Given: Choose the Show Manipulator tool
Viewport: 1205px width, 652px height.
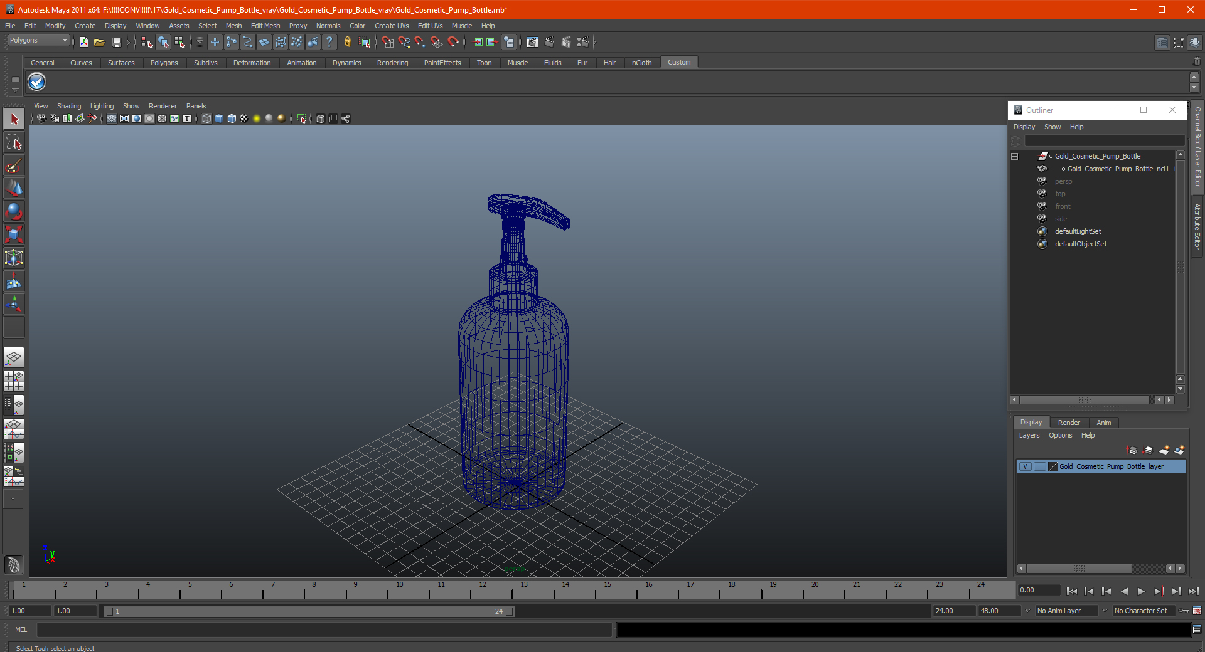Looking at the screenshot, I should [x=14, y=305].
